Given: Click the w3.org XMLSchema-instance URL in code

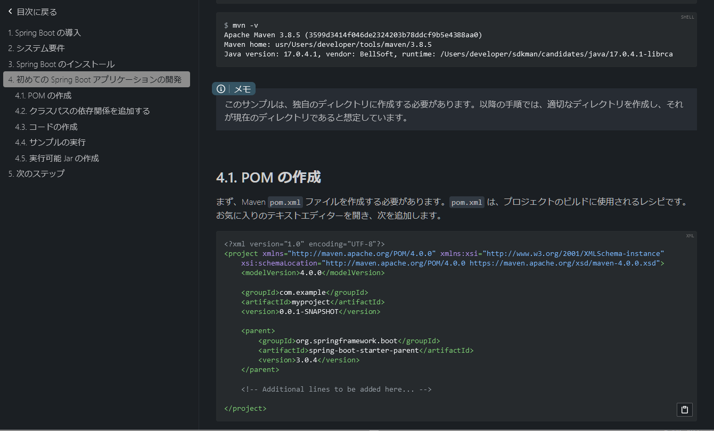Looking at the screenshot, I should (x=573, y=253).
